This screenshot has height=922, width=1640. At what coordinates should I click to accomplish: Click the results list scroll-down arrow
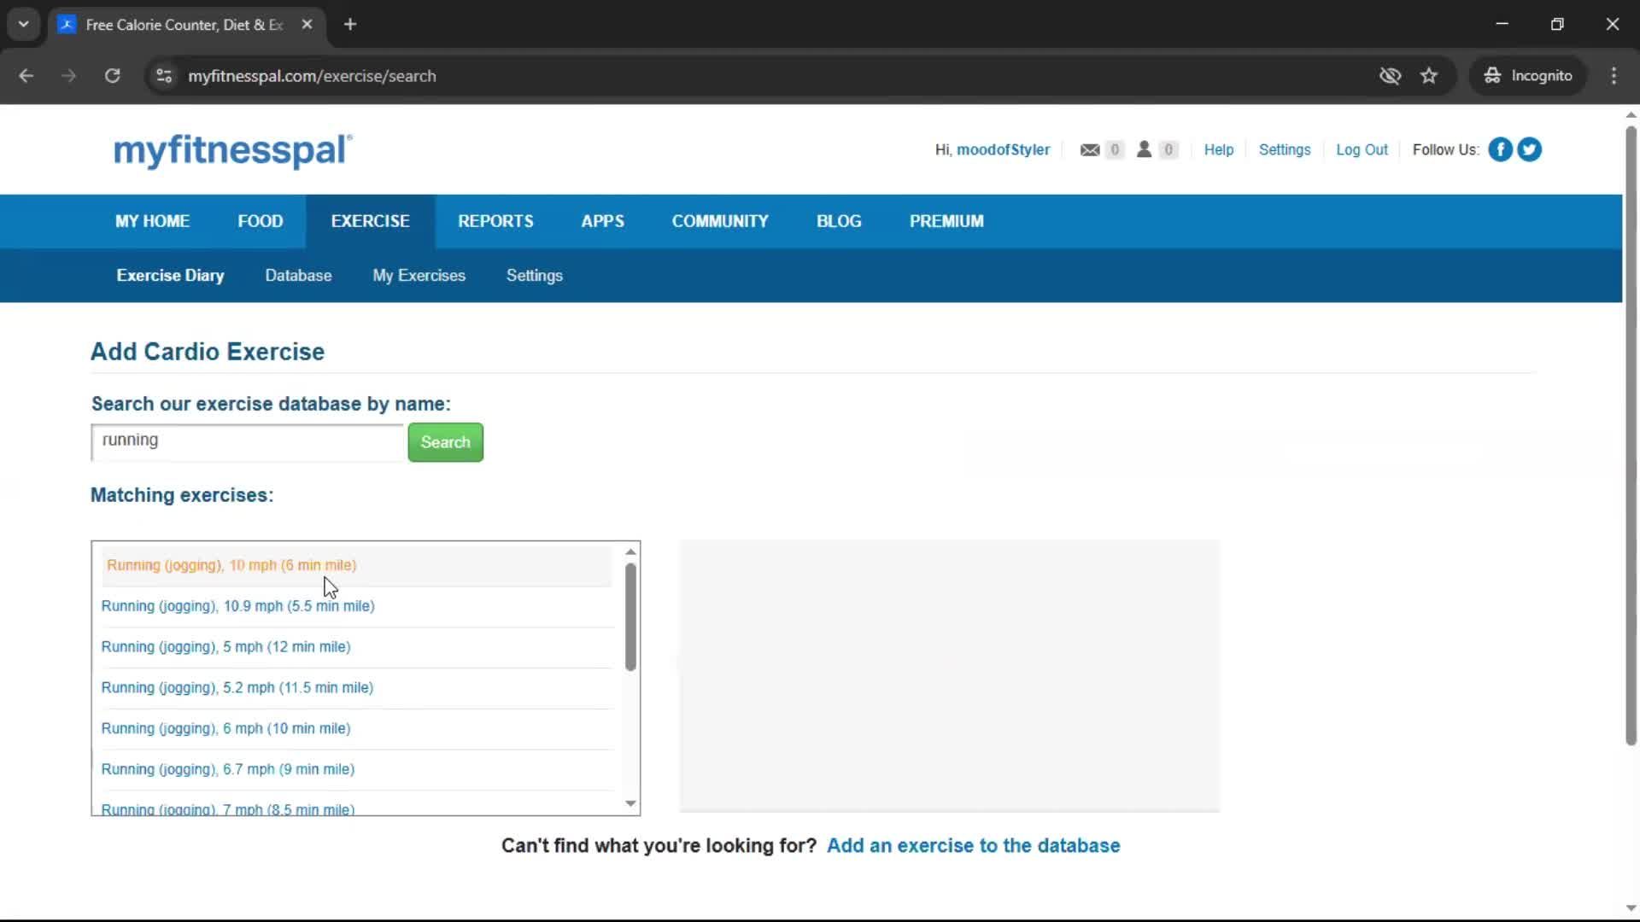[x=630, y=803]
